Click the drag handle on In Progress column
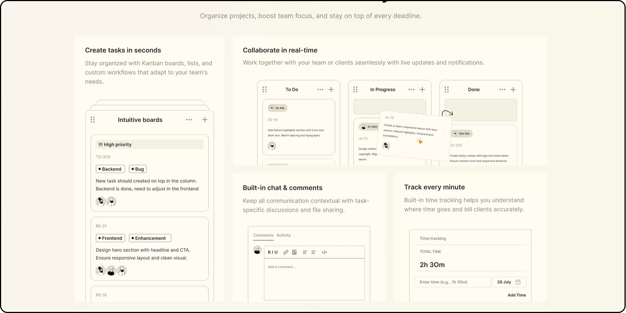626x313 pixels. pos(355,90)
